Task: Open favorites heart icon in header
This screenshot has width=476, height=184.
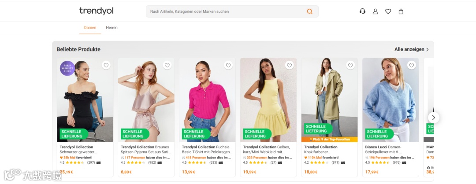Action: [388, 11]
